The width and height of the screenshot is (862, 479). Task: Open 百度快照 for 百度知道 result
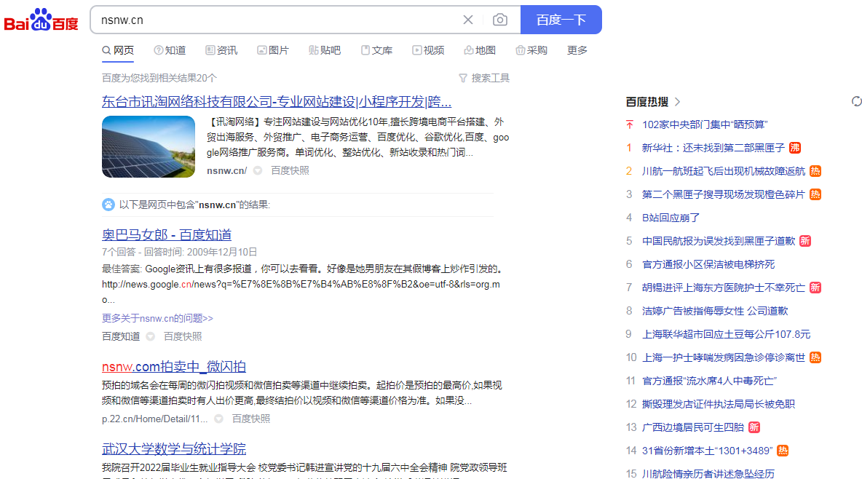click(x=183, y=336)
